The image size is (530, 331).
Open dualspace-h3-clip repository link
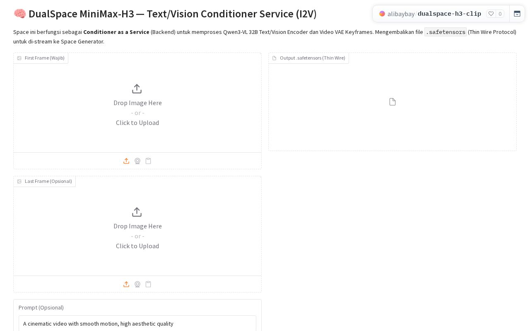(x=449, y=14)
